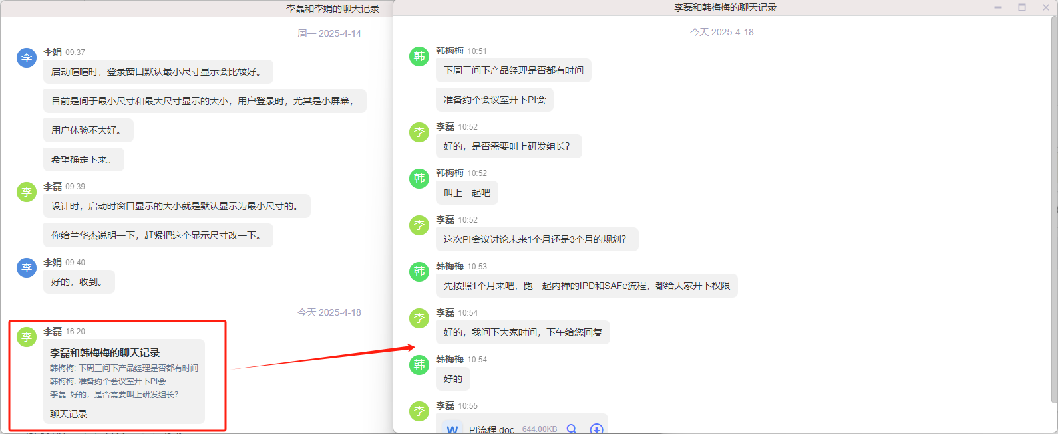Click 李娟's avatar at the 09:40 message
1058x434 pixels.
(27, 268)
